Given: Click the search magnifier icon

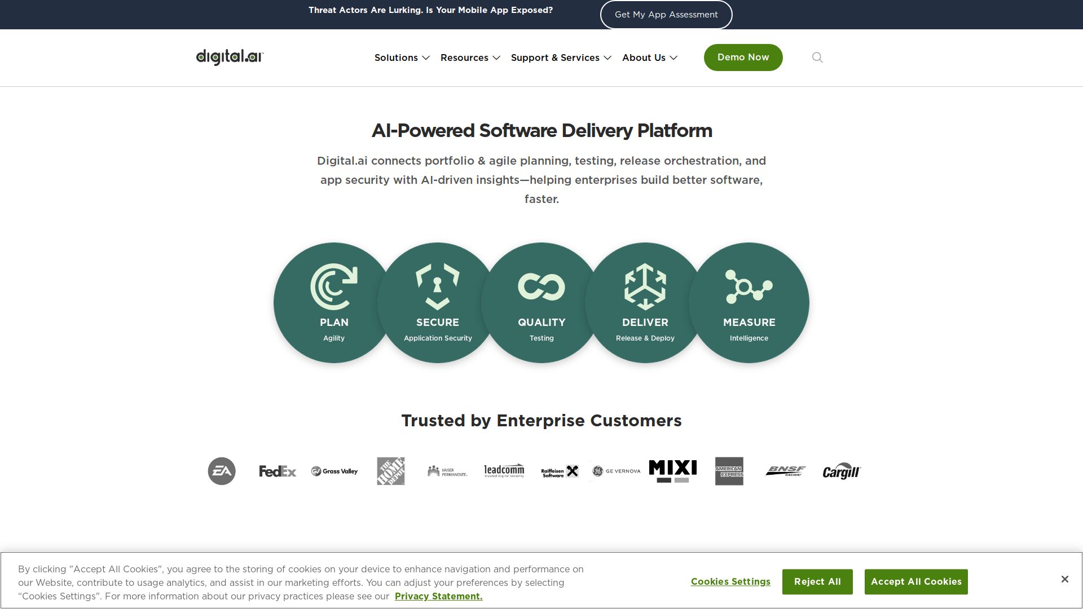Looking at the screenshot, I should (817, 58).
